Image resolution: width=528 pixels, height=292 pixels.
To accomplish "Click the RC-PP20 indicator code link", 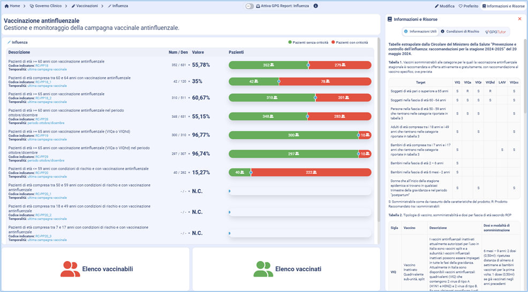I will 42,173.
